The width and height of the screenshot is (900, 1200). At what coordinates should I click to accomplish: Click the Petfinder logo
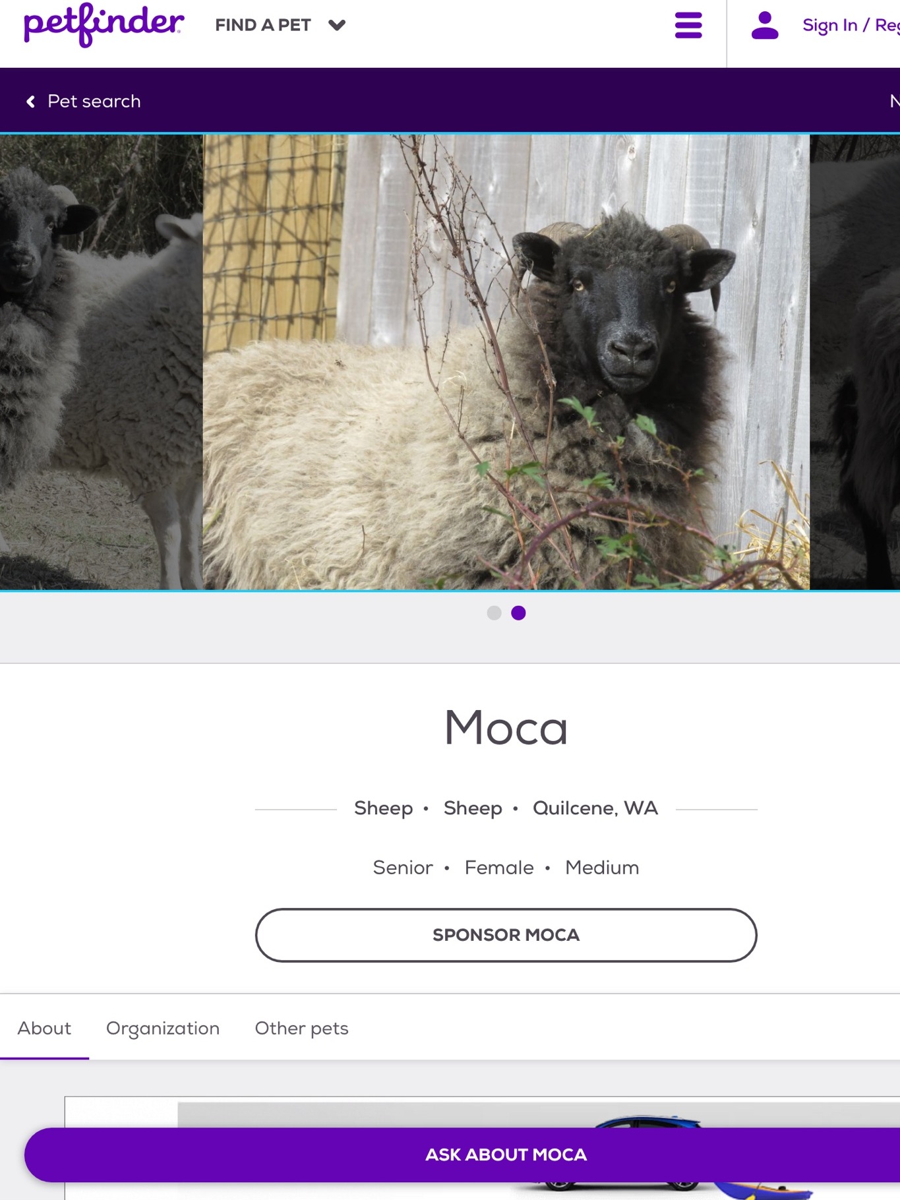click(104, 25)
